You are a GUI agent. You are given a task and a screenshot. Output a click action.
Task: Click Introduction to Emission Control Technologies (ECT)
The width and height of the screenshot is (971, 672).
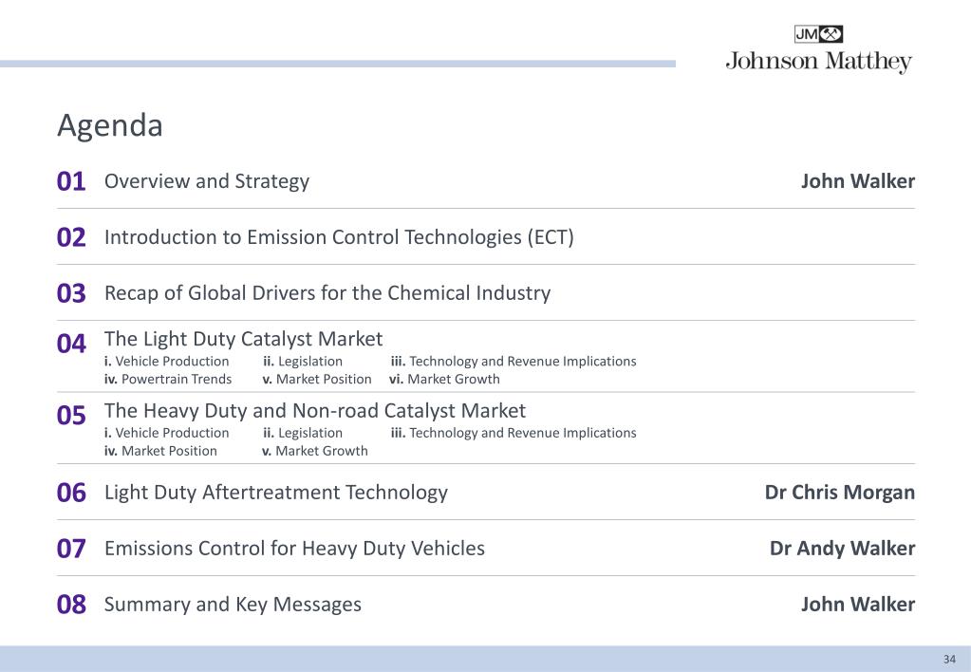339,237
